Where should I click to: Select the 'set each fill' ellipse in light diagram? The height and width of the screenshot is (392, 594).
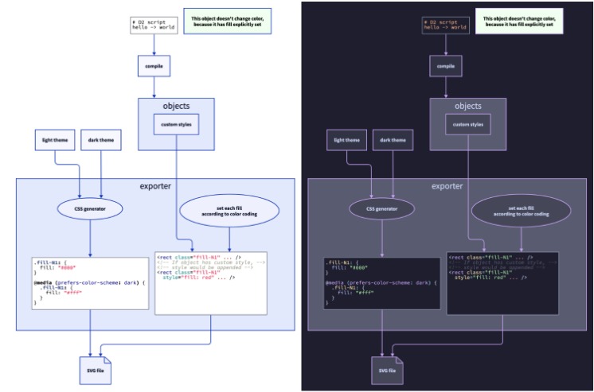coord(229,211)
